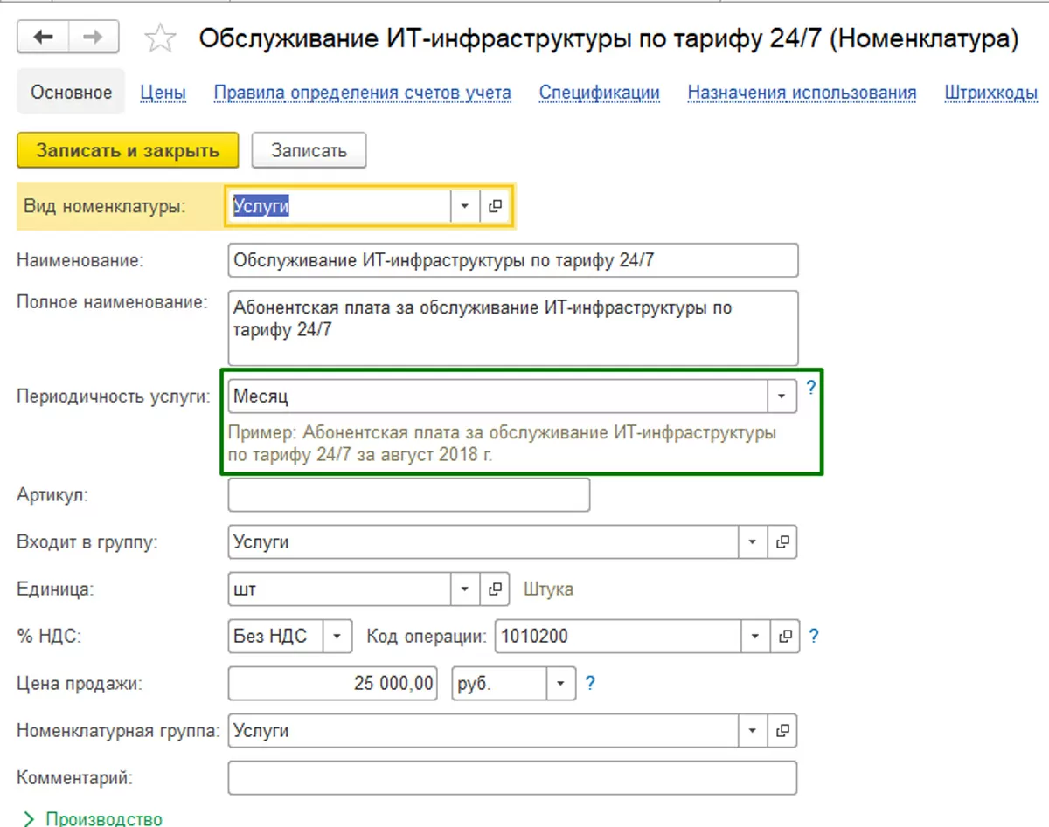Add this item to favorites with the star
Screen dimensions: 1049x827
coord(160,38)
